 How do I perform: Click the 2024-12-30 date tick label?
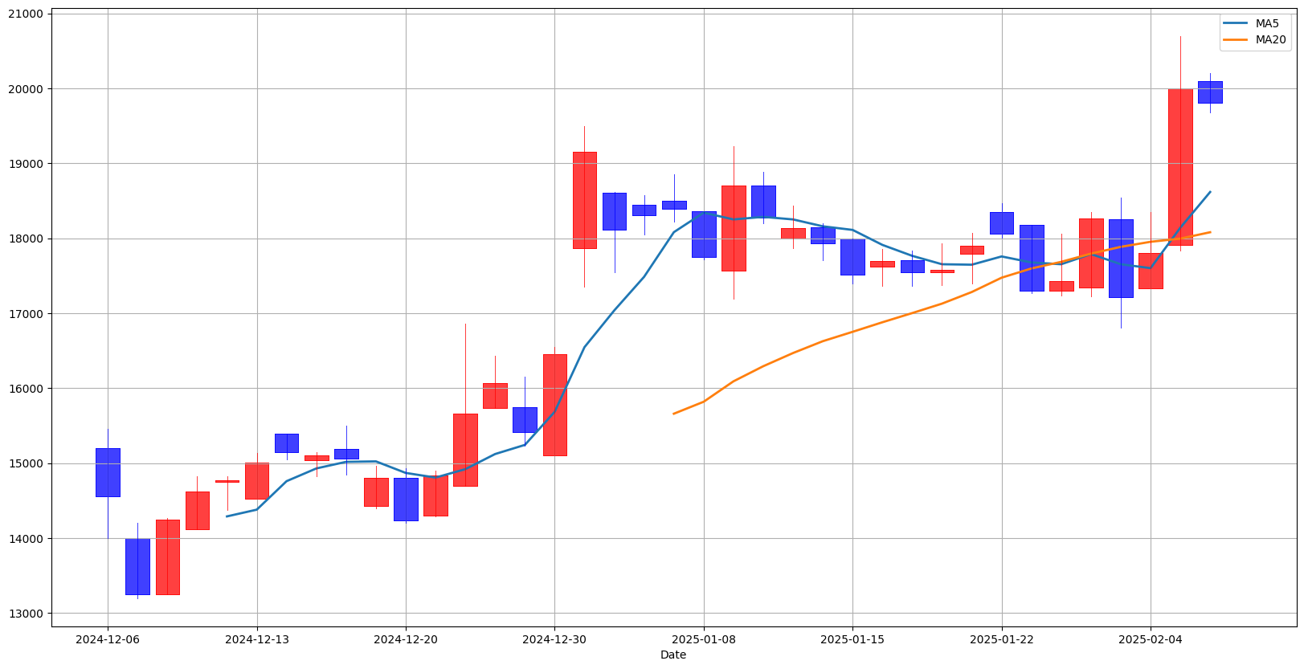pos(554,639)
